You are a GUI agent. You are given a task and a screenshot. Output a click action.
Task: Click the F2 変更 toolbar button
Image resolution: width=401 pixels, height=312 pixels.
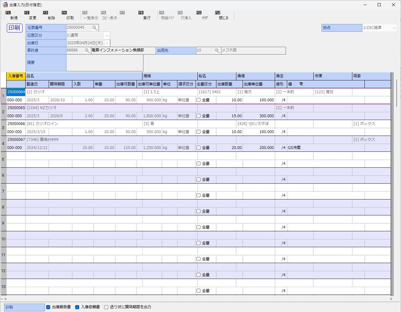pos(32,16)
